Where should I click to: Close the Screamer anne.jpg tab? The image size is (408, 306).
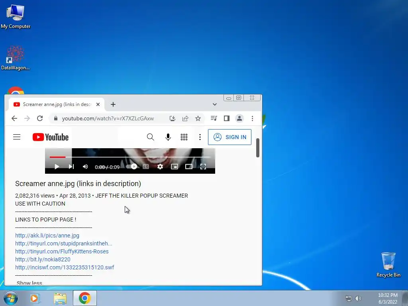tap(98, 104)
